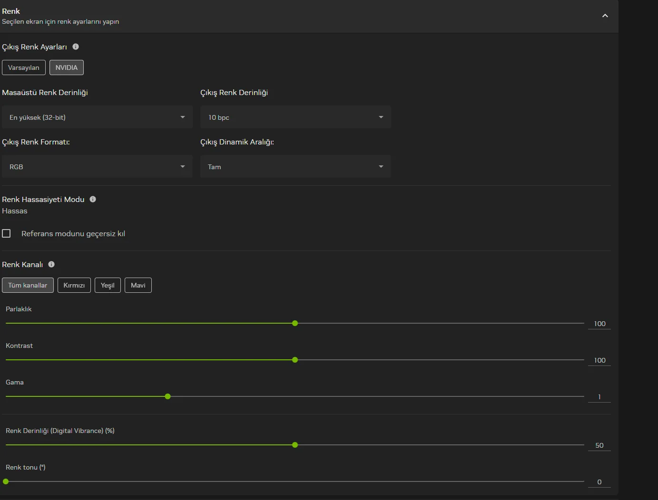Screen dimensions: 658x500
Task: Select the Yeşil color channel
Action: 108,285
